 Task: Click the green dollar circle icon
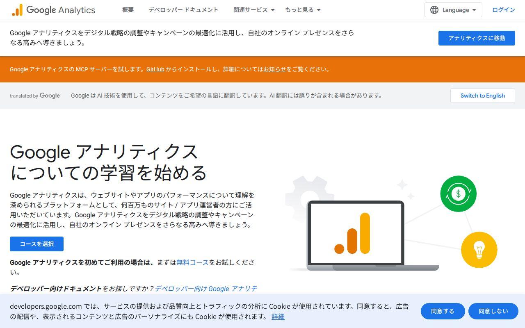(458, 194)
